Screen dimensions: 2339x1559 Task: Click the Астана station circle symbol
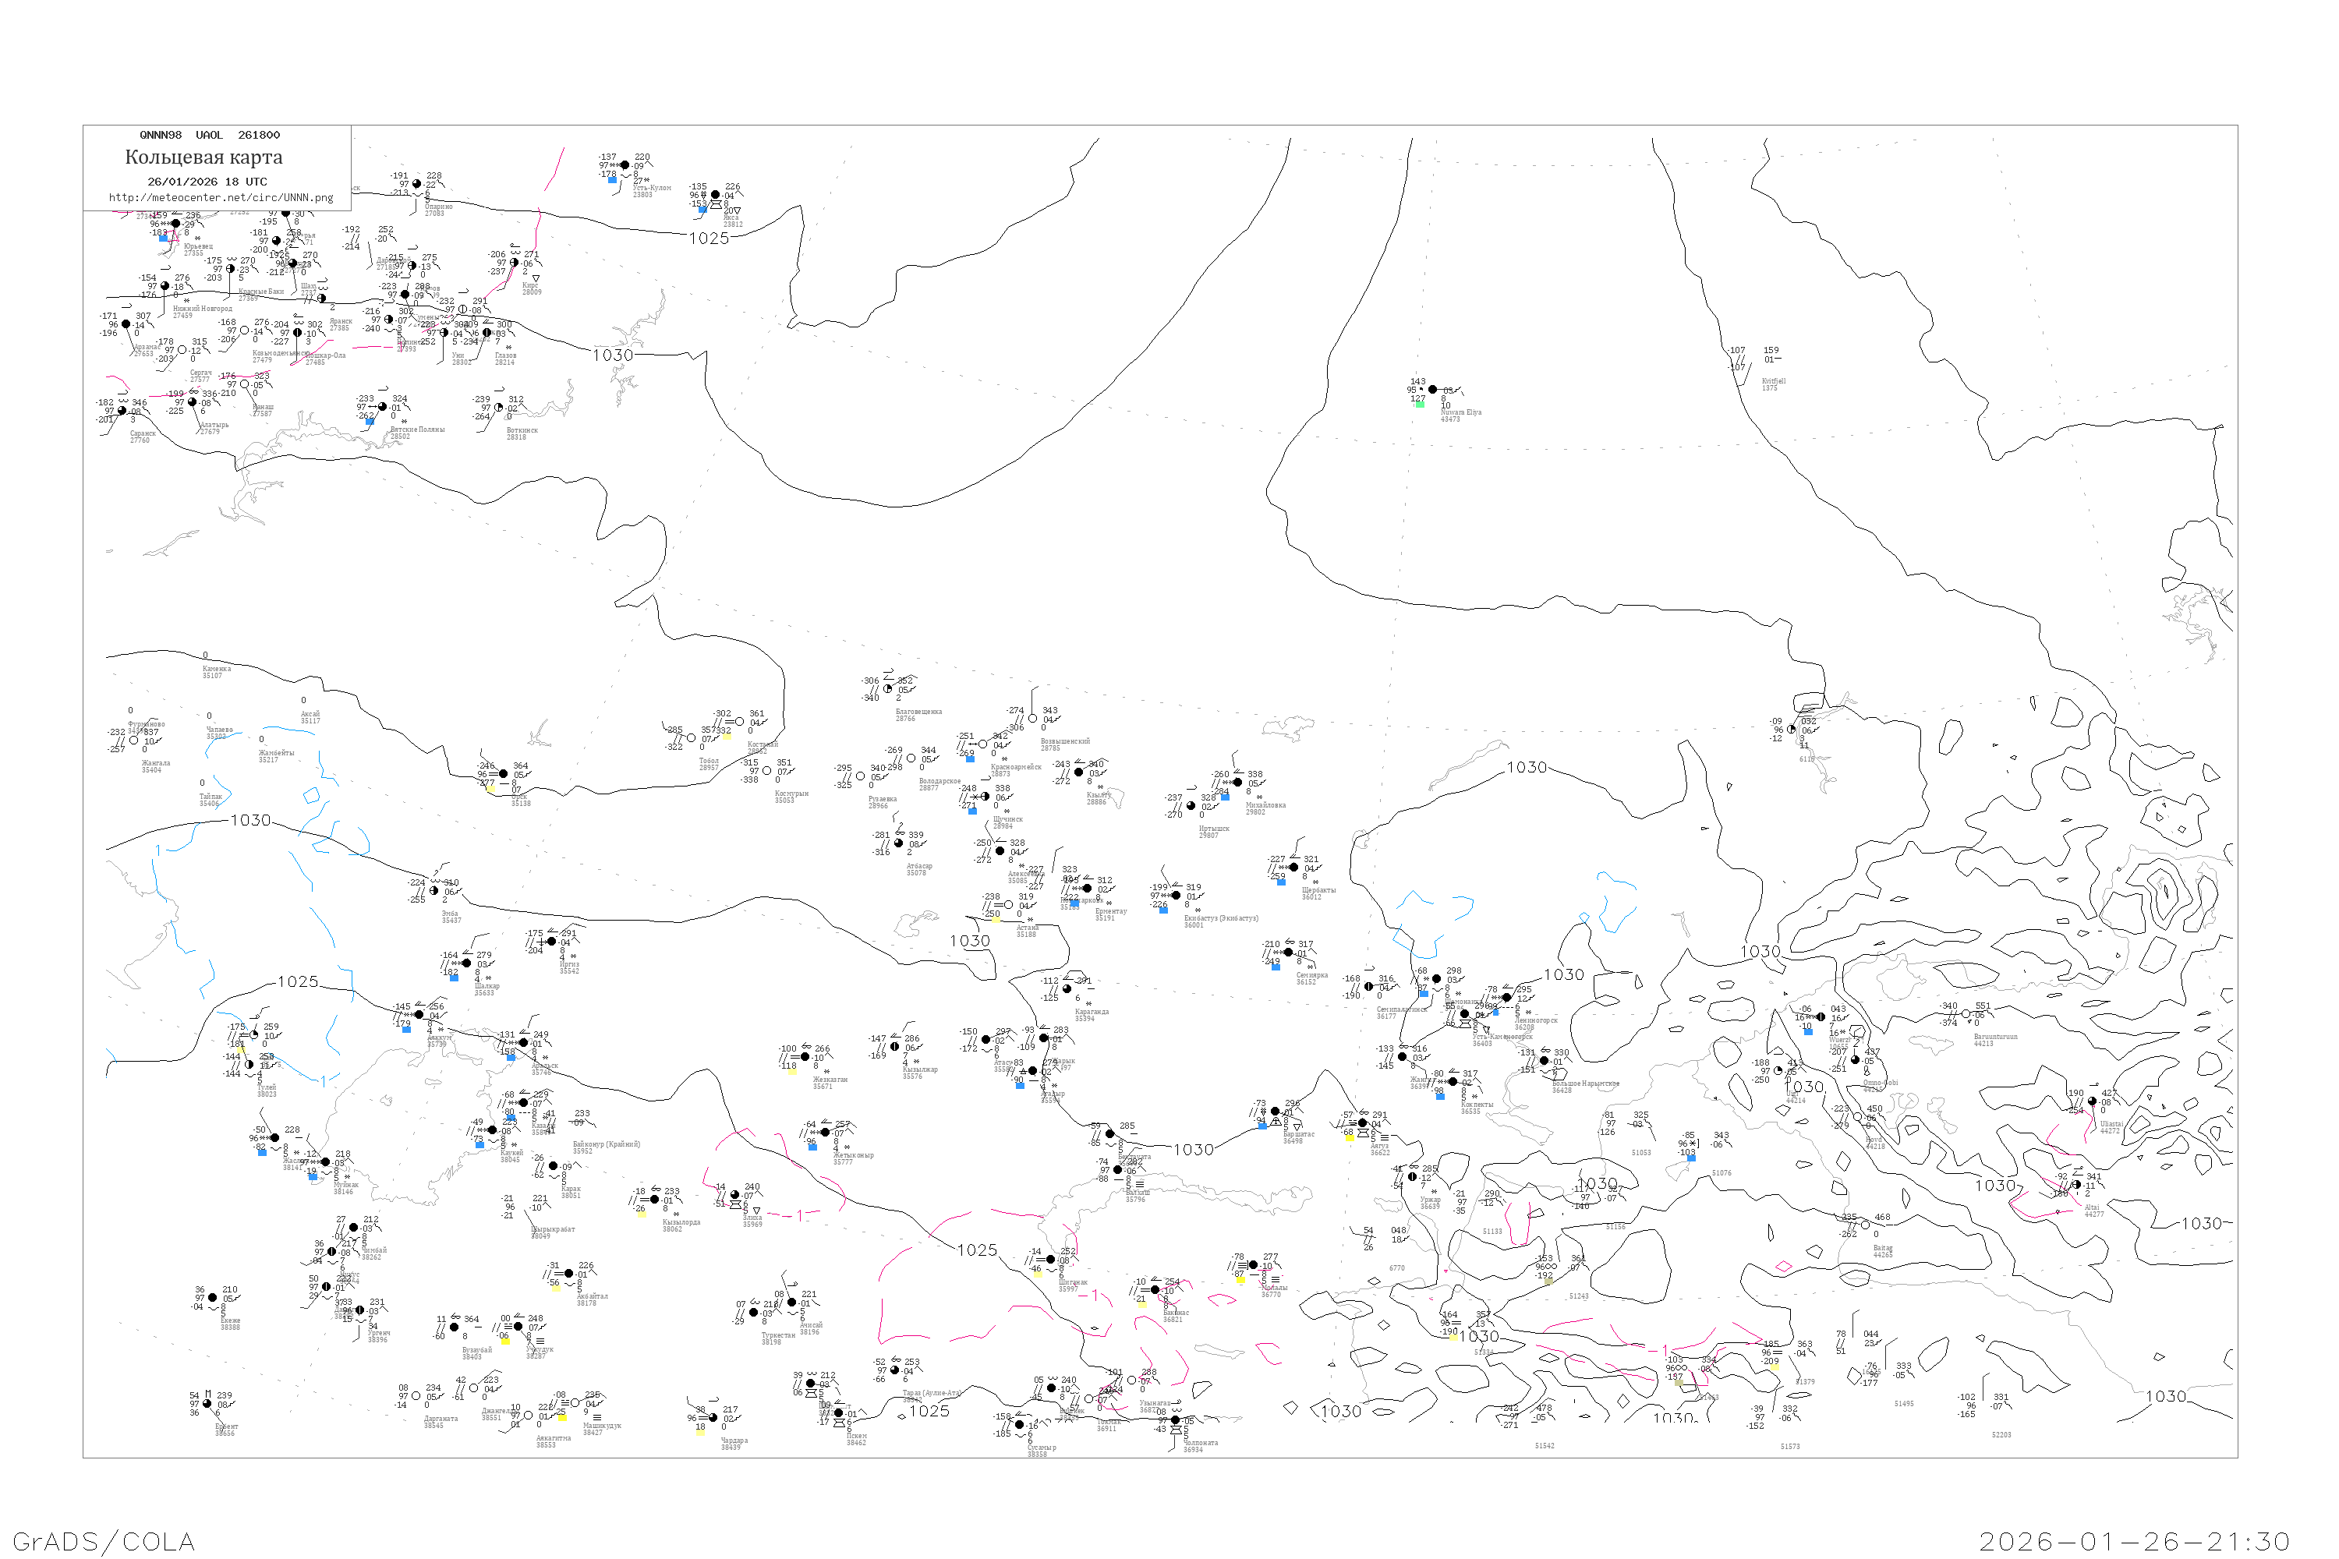click(x=1008, y=905)
